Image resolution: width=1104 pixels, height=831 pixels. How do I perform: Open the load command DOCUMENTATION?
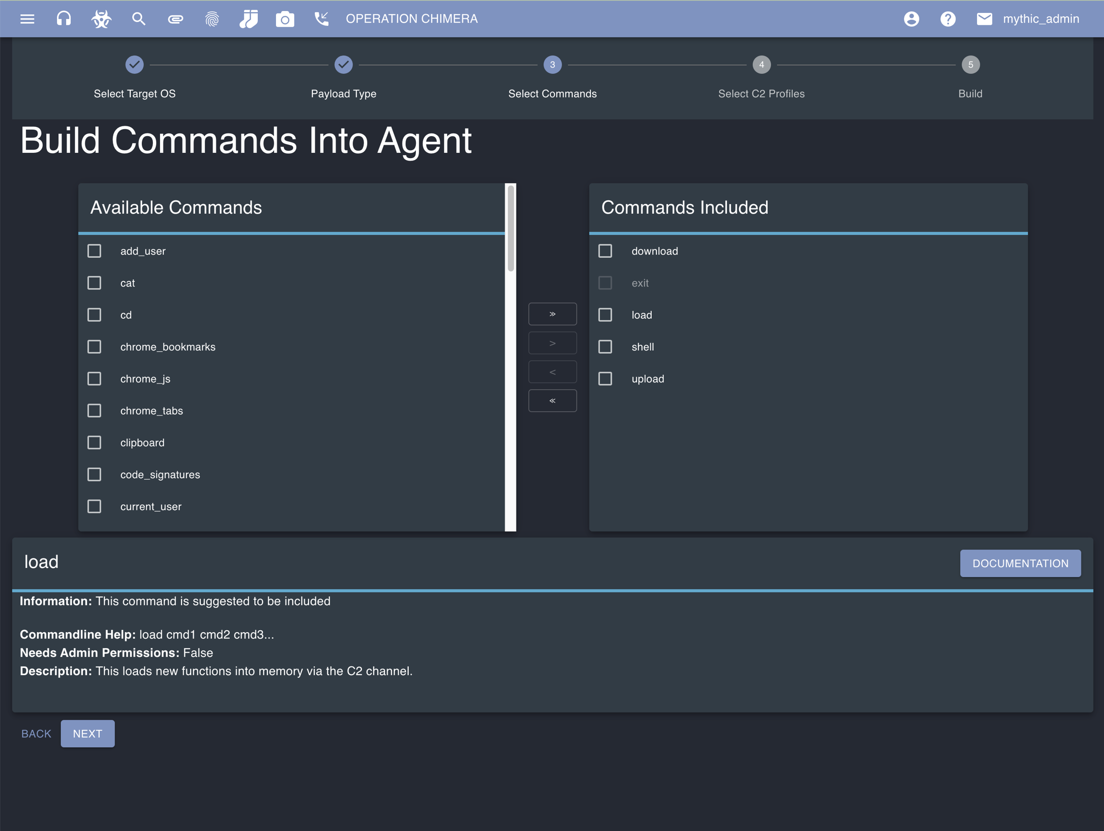(1020, 564)
